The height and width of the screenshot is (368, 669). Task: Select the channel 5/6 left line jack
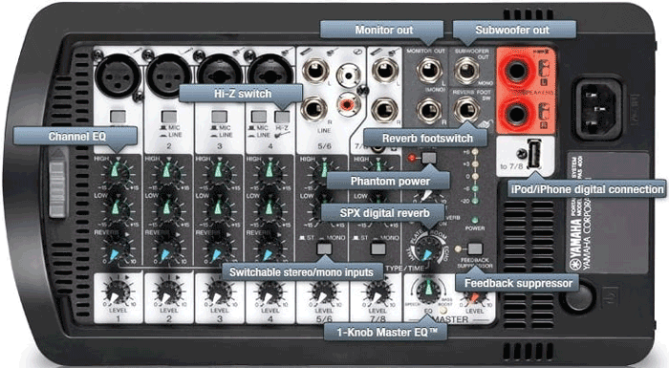[x=315, y=70]
